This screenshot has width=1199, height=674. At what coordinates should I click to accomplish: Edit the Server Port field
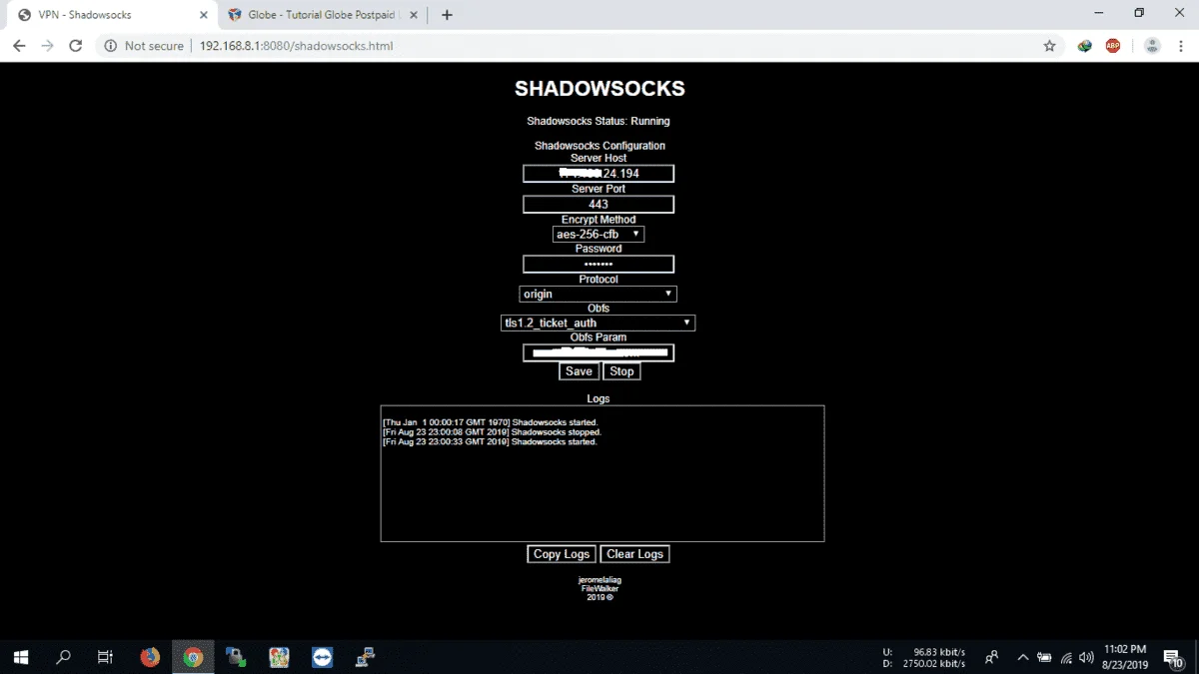tap(599, 204)
